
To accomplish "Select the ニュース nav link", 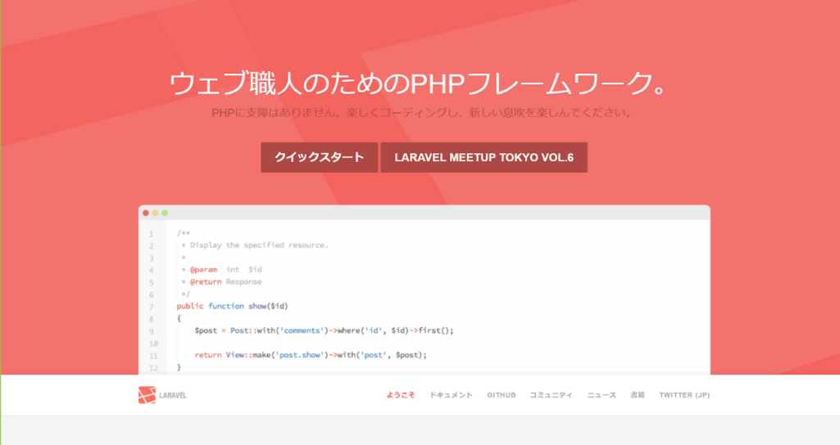I will pyautogui.click(x=602, y=395).
